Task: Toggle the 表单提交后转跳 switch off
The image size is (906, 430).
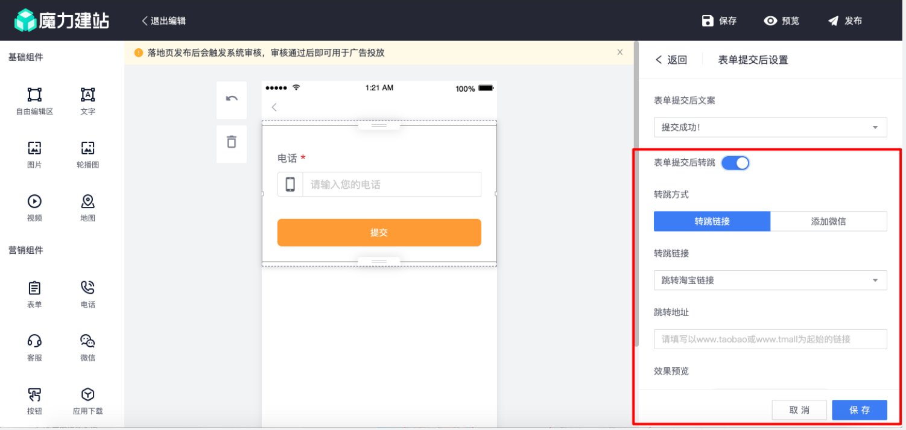Action: 735,163
